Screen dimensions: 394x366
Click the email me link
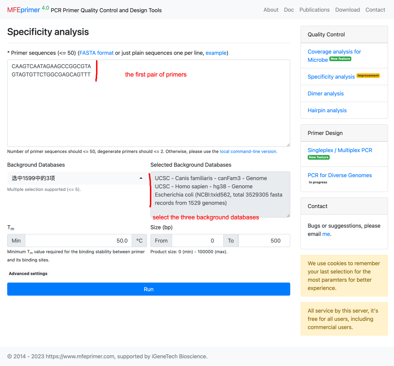point(326,234)
